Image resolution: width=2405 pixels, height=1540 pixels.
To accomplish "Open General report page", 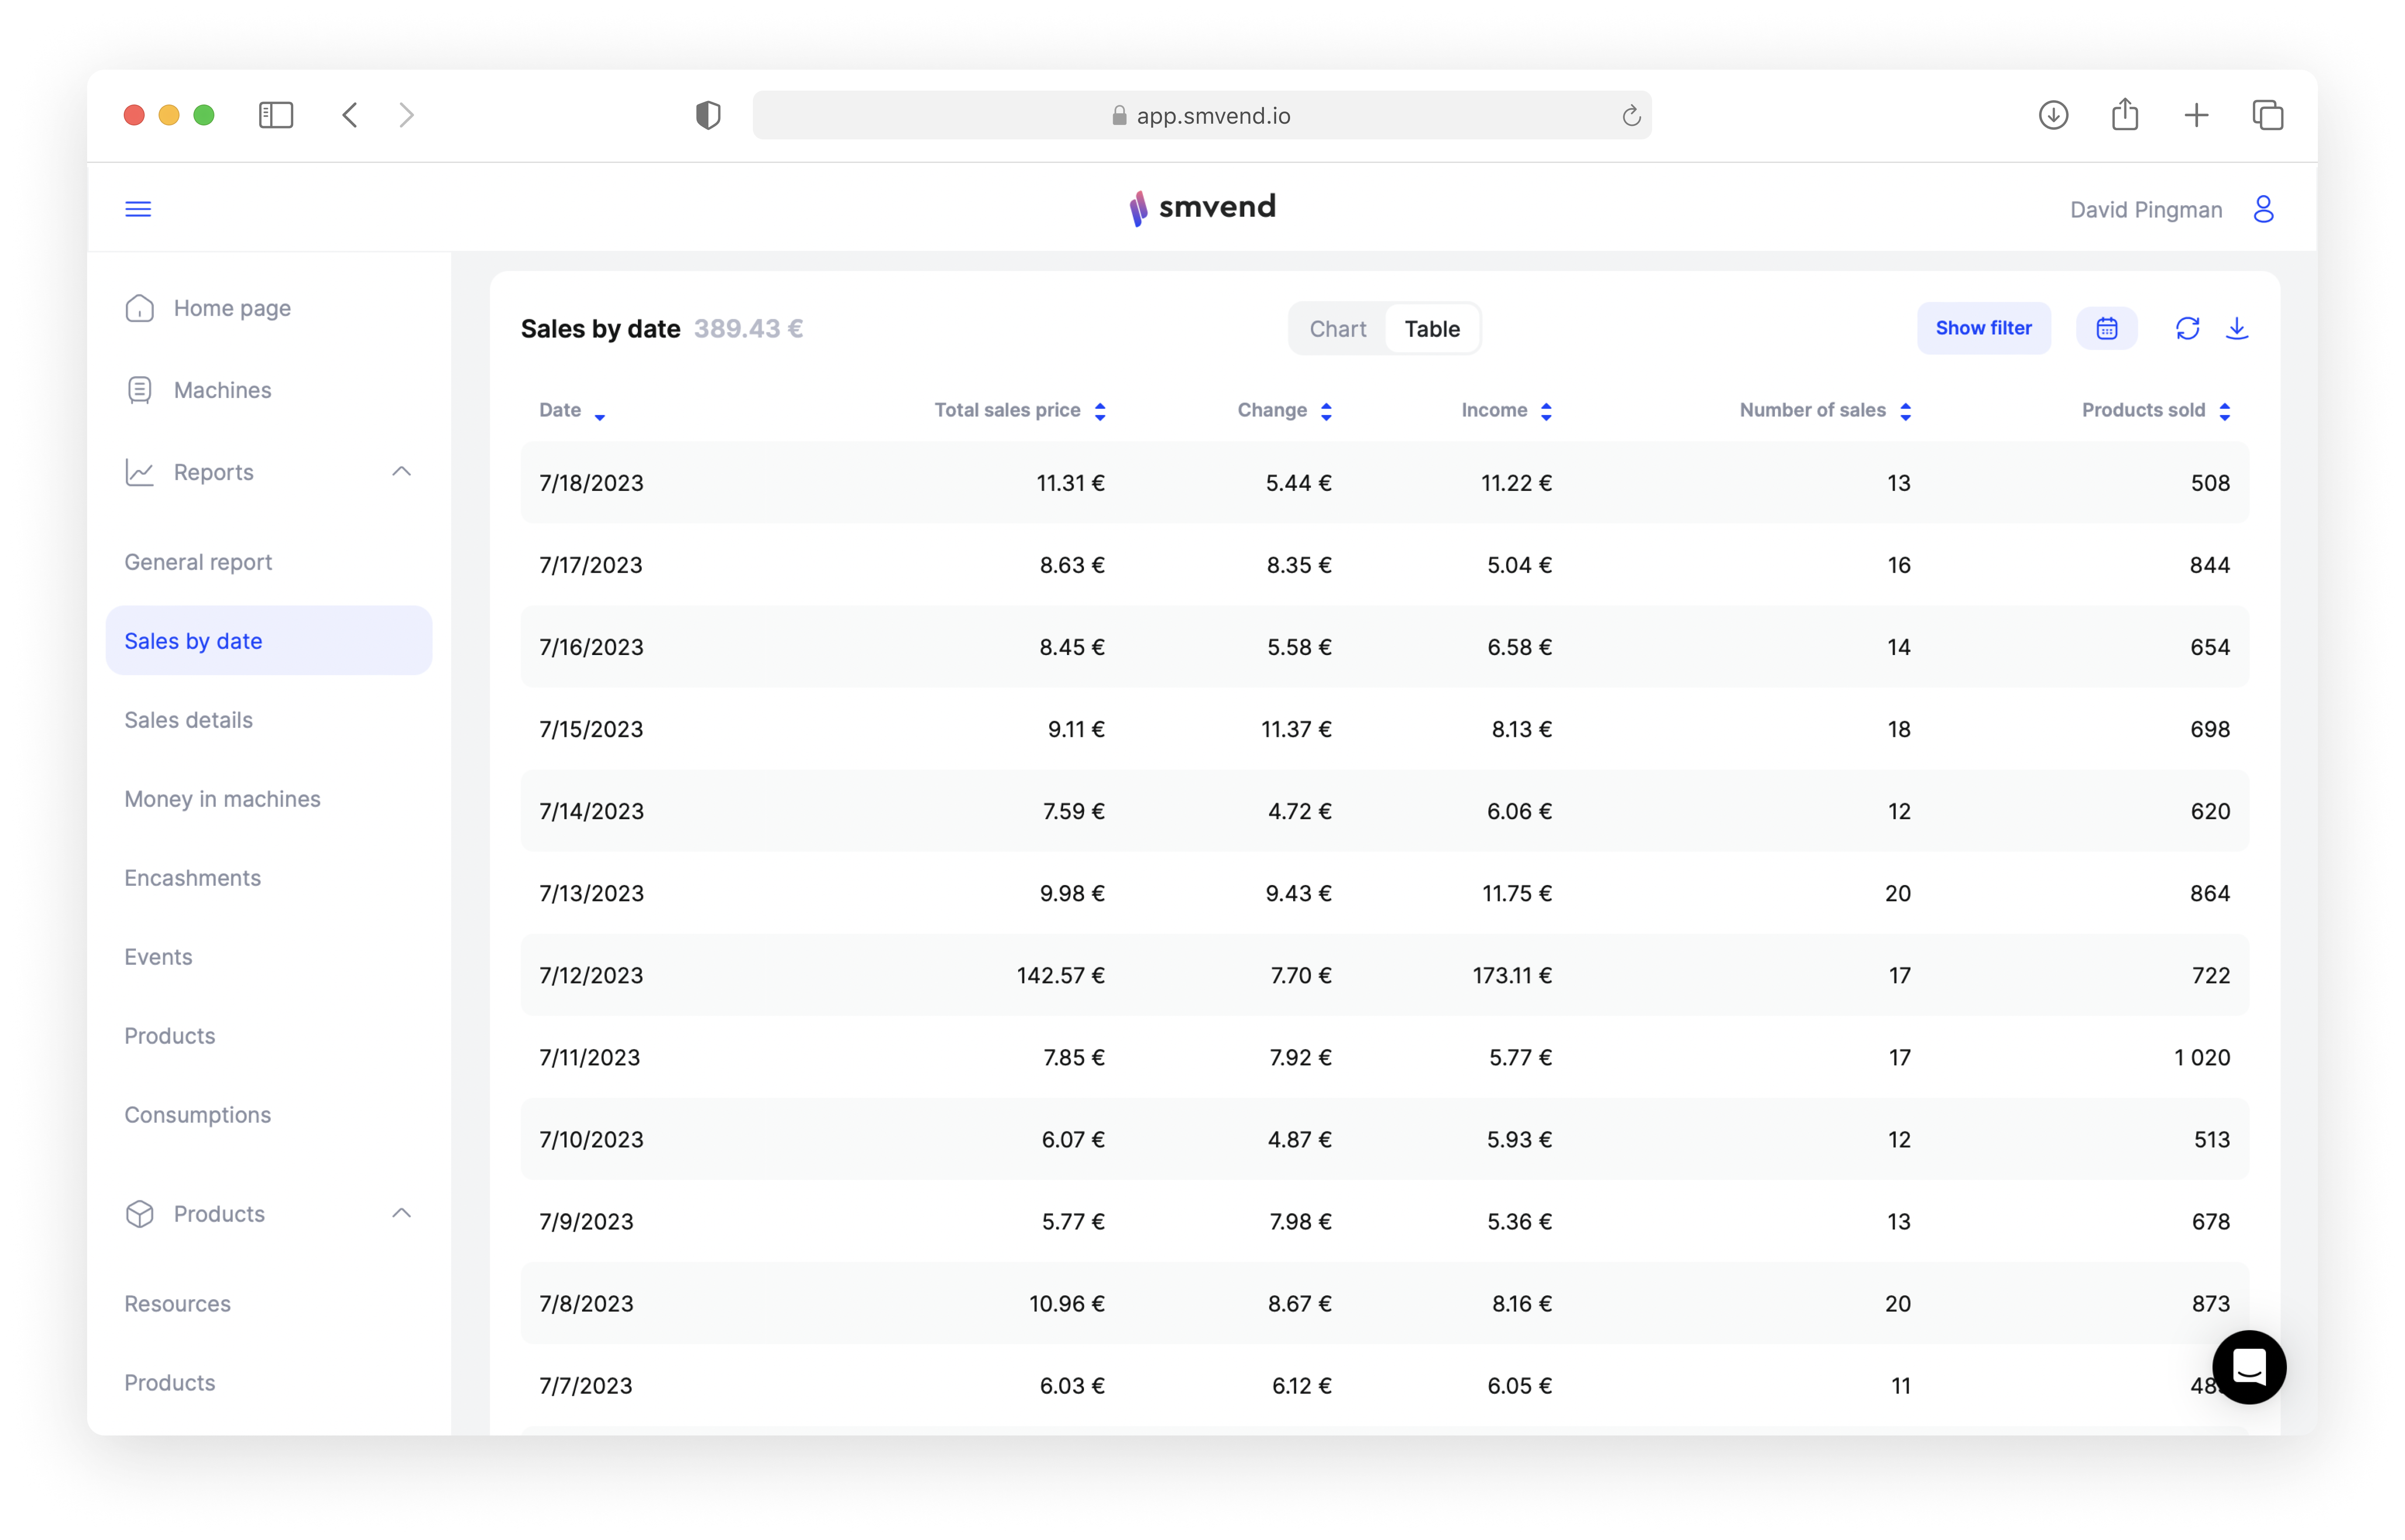I will coord(198,562).
